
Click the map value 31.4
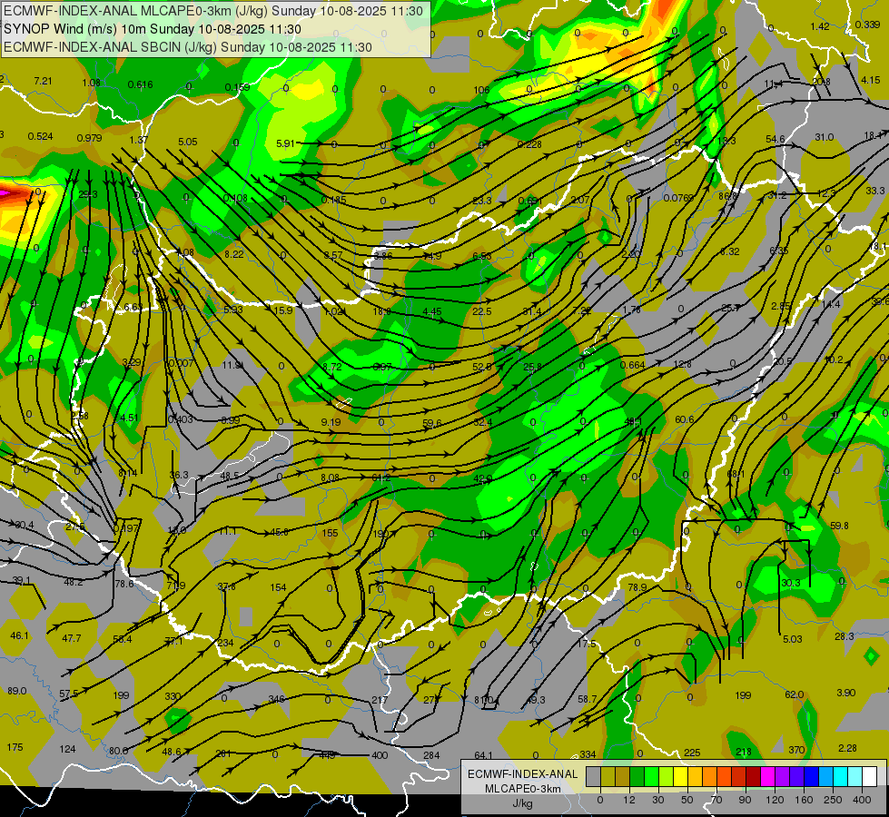coord(532,311)
